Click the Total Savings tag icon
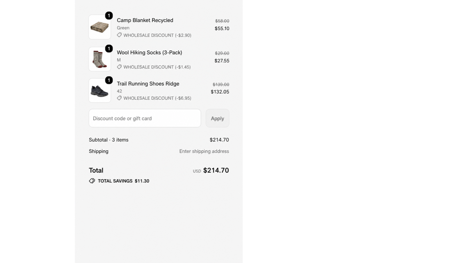467x263 pixels. tap(92, 181)
